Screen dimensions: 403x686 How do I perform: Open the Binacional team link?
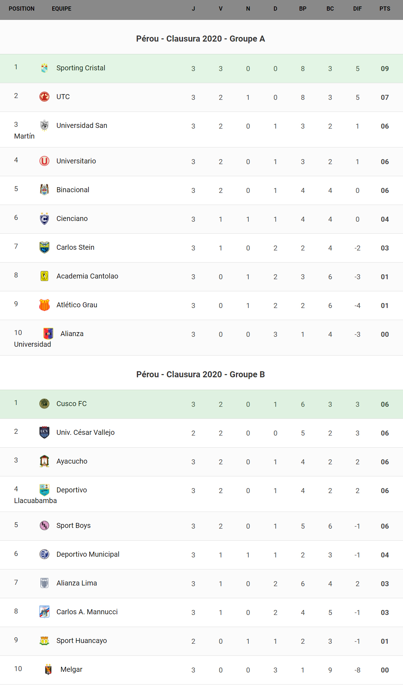pyautogui.click(x=72, y=190)
